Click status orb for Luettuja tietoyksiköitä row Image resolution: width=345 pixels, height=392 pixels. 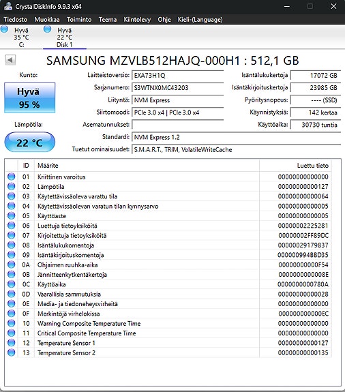click(11, 226)
